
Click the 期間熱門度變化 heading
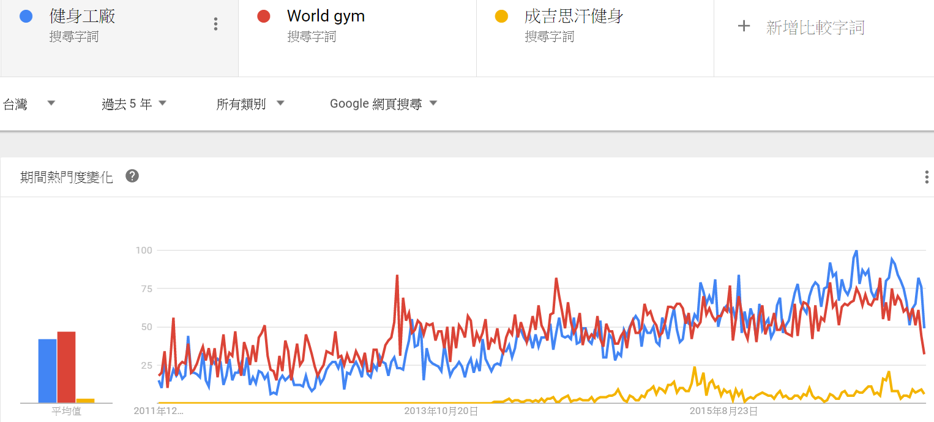[x=67, y=178]
